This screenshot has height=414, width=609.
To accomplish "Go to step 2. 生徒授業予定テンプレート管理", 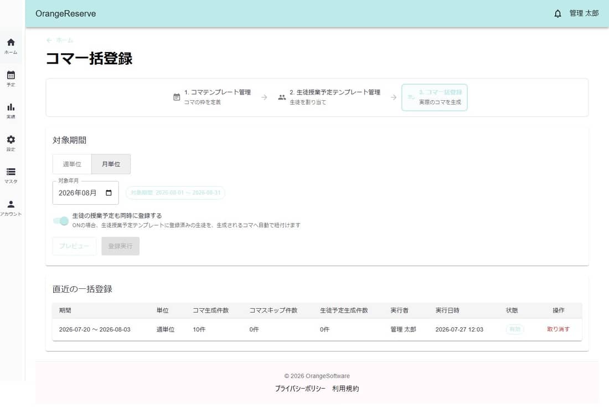I will pos(329,97).
